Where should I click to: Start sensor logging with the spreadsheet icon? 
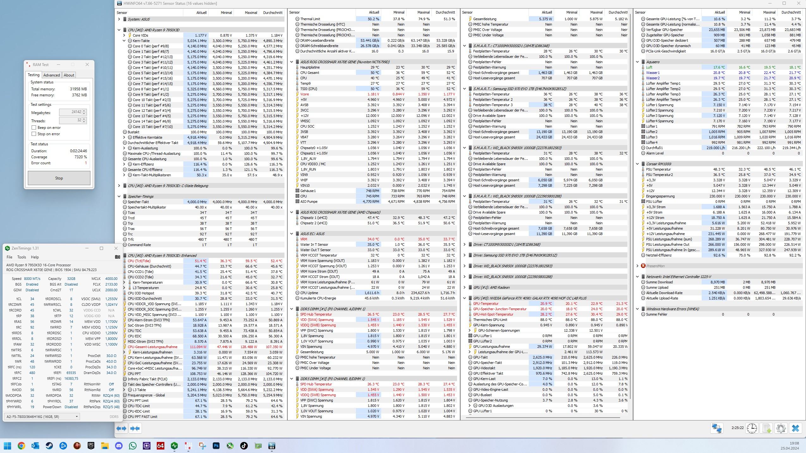point(766,428)
